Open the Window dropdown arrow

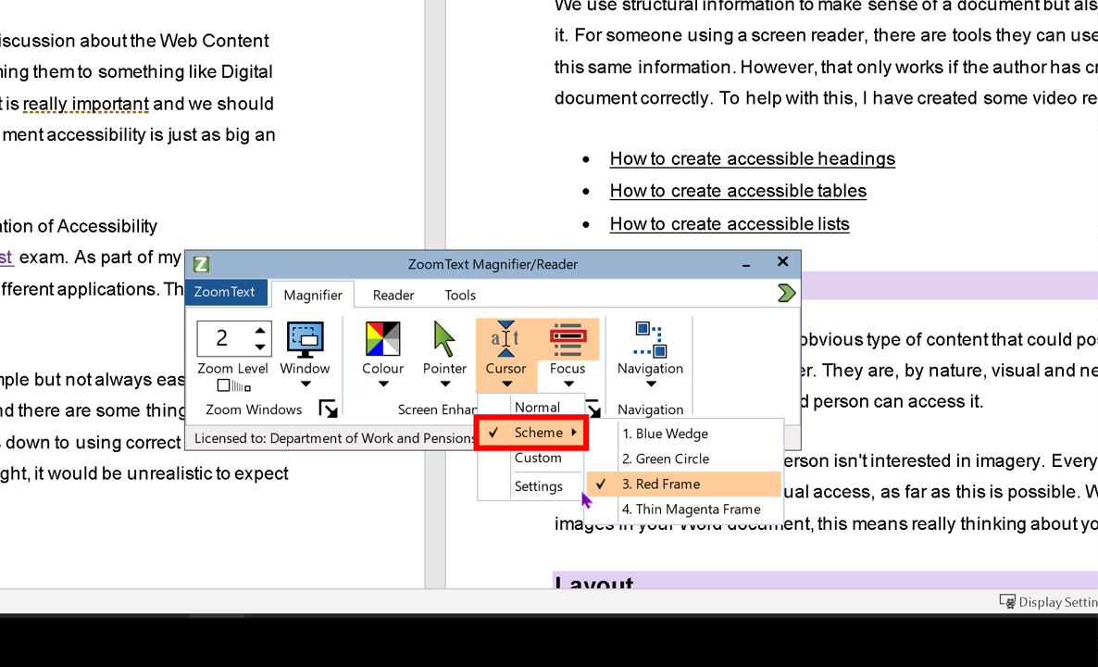(x=306, y=384)
